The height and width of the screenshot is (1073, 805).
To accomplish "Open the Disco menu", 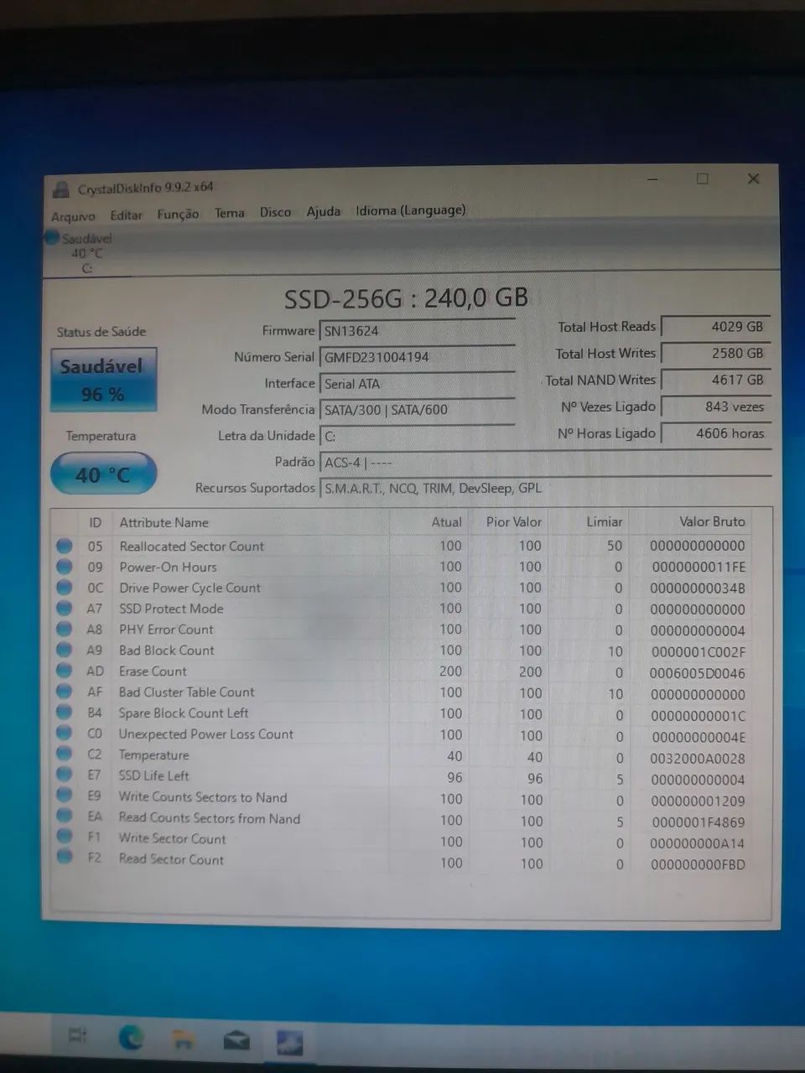I will [x=275, y=212].
